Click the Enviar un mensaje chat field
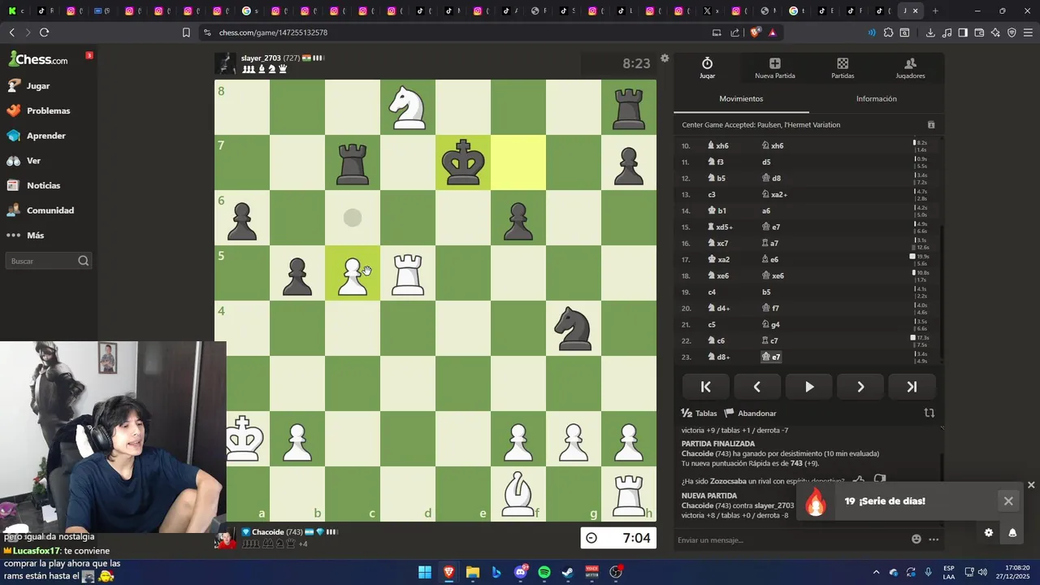Image resolution: width=1040 pixels, height=585 pixels. pos(792,539)
